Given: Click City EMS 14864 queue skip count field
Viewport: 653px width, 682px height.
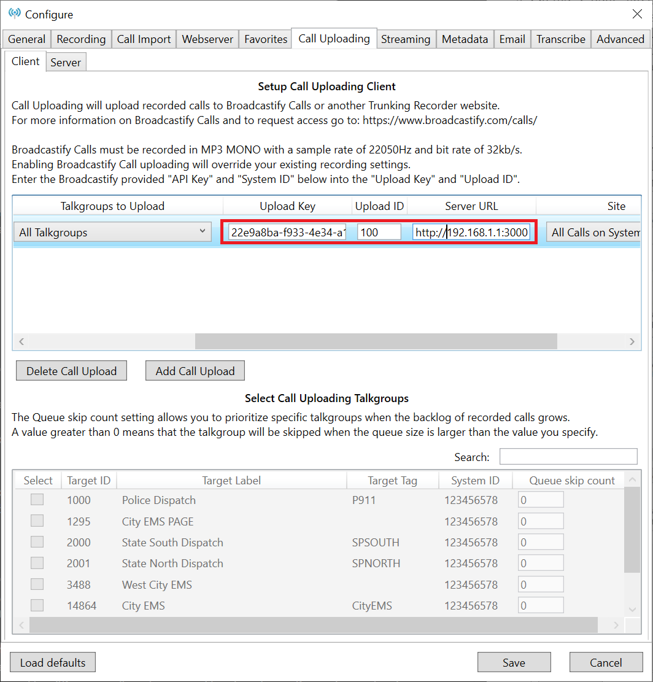Looking at the screenshot, I should pyautogui.click(x=541, y=605).
